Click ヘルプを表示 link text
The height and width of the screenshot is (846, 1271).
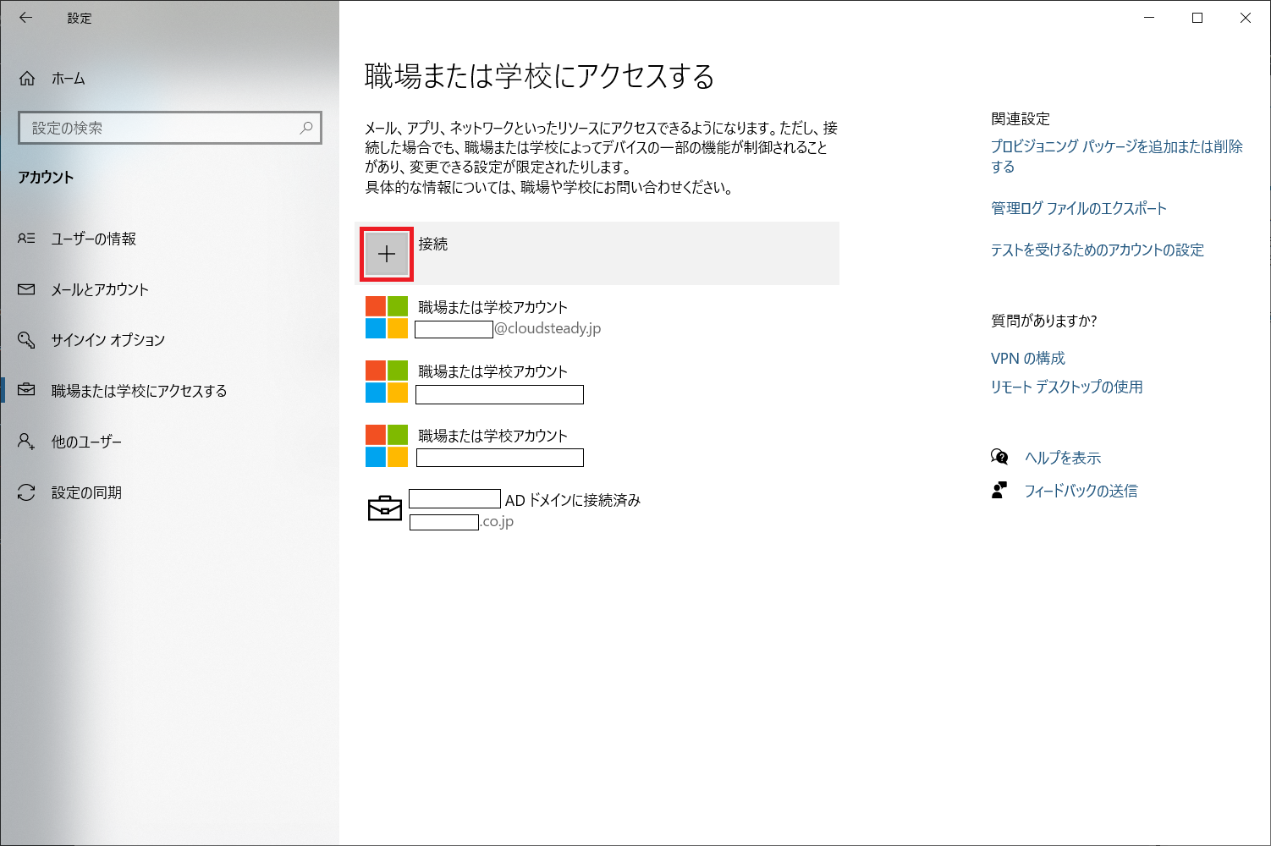1063,458
